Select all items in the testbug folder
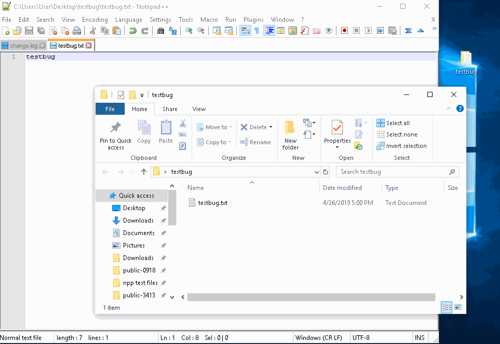The image size is (500, 344). tap(396, 122)
